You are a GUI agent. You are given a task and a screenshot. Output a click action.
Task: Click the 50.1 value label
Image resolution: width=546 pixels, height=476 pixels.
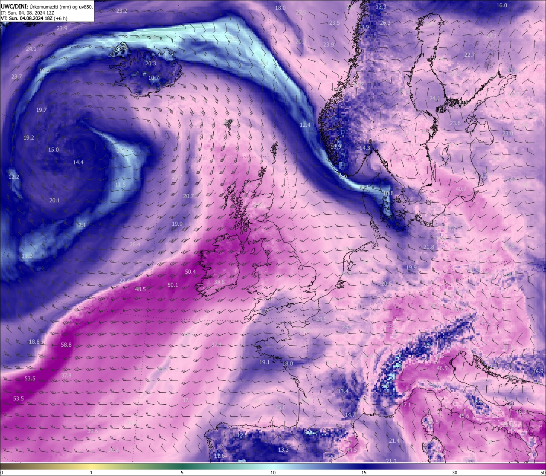pos(173,285)
